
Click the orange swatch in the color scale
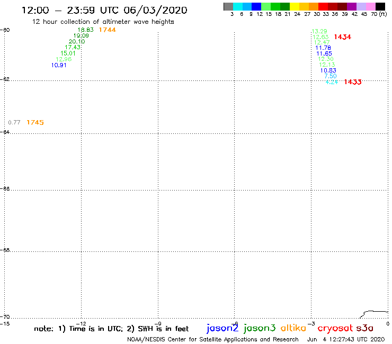[314, 6]
